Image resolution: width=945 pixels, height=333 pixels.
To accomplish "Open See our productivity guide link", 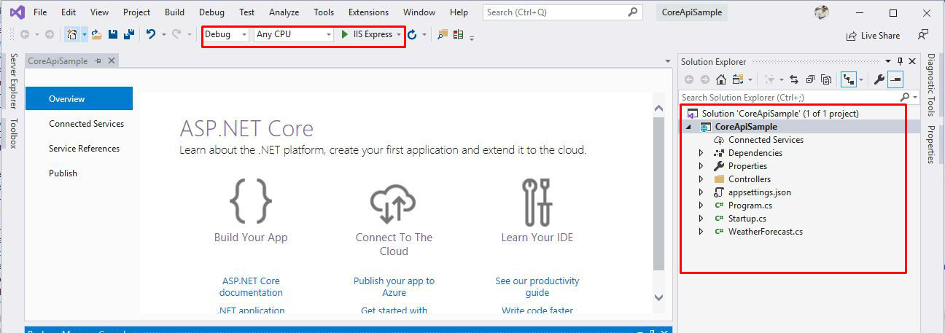I will click(x=537, y=286).
